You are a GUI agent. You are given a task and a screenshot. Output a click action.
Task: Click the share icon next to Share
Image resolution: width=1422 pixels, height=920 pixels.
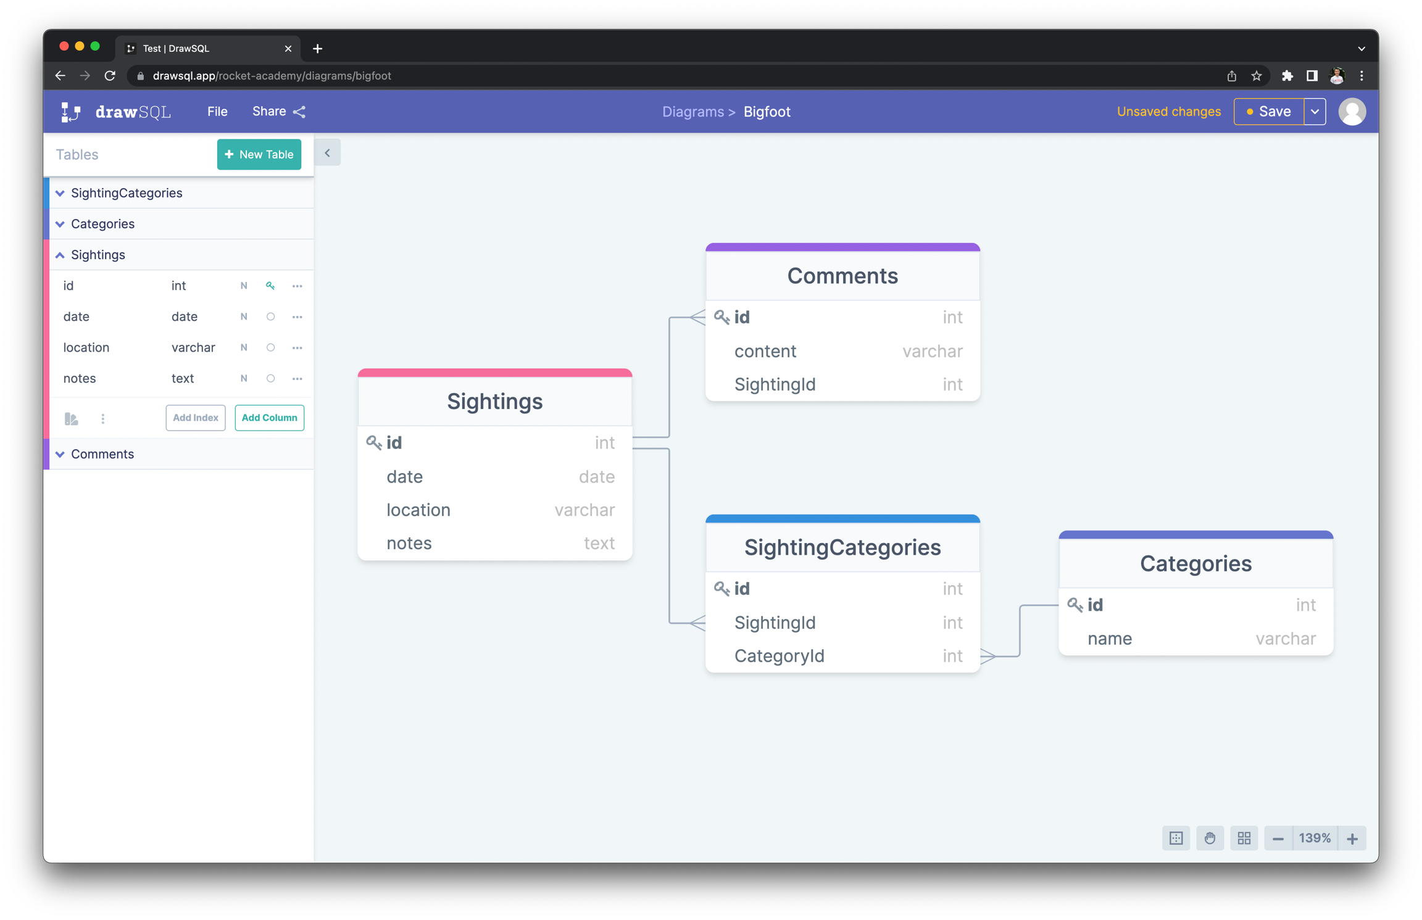tap(299, 112)
